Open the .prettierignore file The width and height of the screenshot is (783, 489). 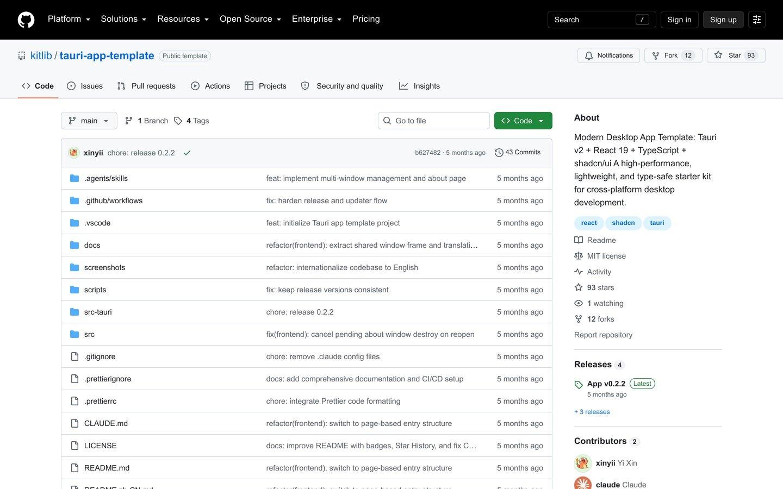click(108, 379)
